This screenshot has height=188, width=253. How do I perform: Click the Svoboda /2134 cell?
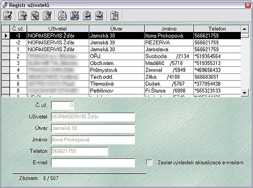tap(169, 56)
